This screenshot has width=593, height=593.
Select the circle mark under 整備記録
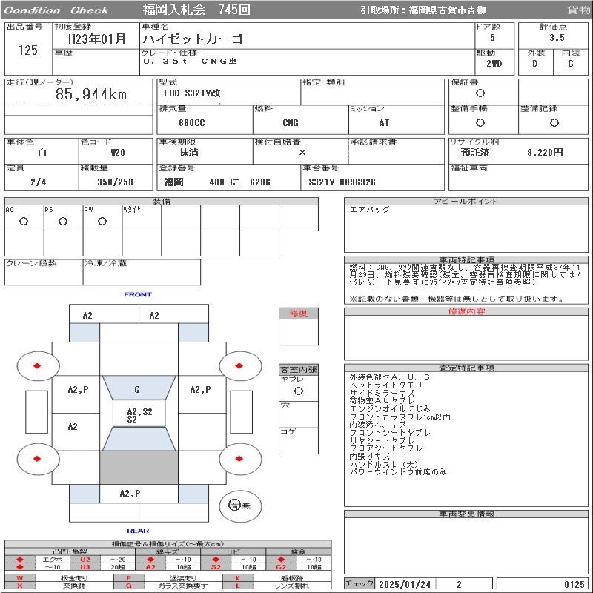pos(554,122)
